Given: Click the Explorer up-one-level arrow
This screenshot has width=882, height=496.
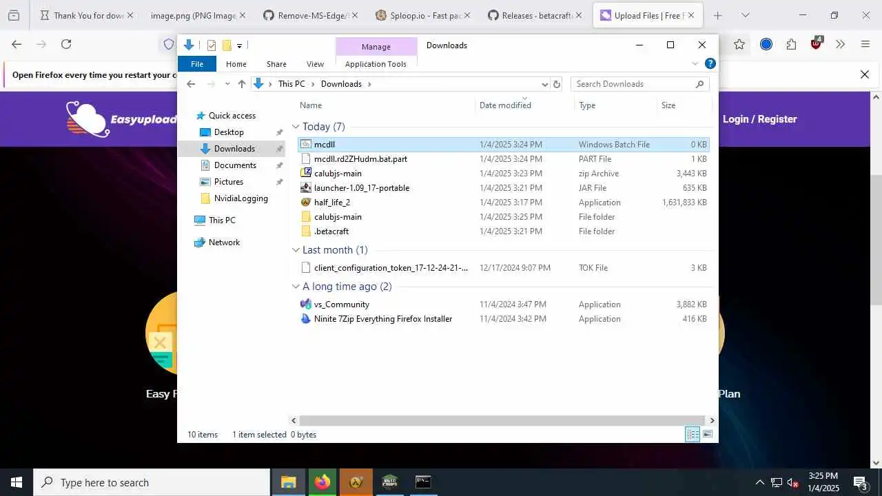Looking at the screenshot, I should coord(241,84).
